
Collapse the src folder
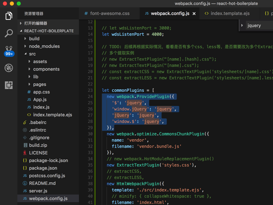coord(32,54)
